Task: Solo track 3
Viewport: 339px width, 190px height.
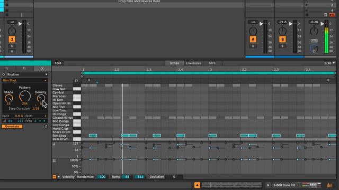Action: pos(12,46)
